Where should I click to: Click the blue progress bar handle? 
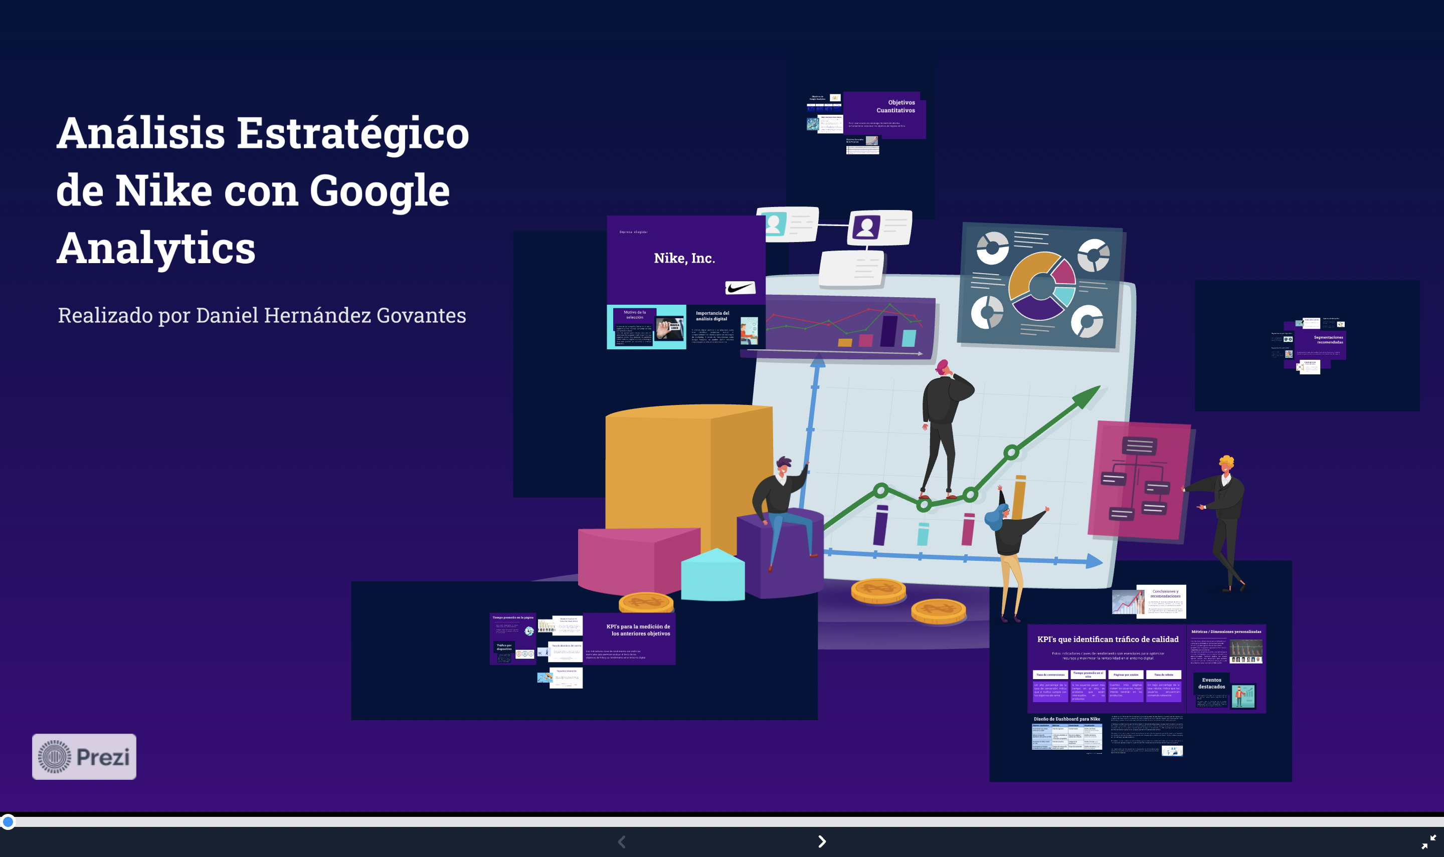(x=8, y=821)
